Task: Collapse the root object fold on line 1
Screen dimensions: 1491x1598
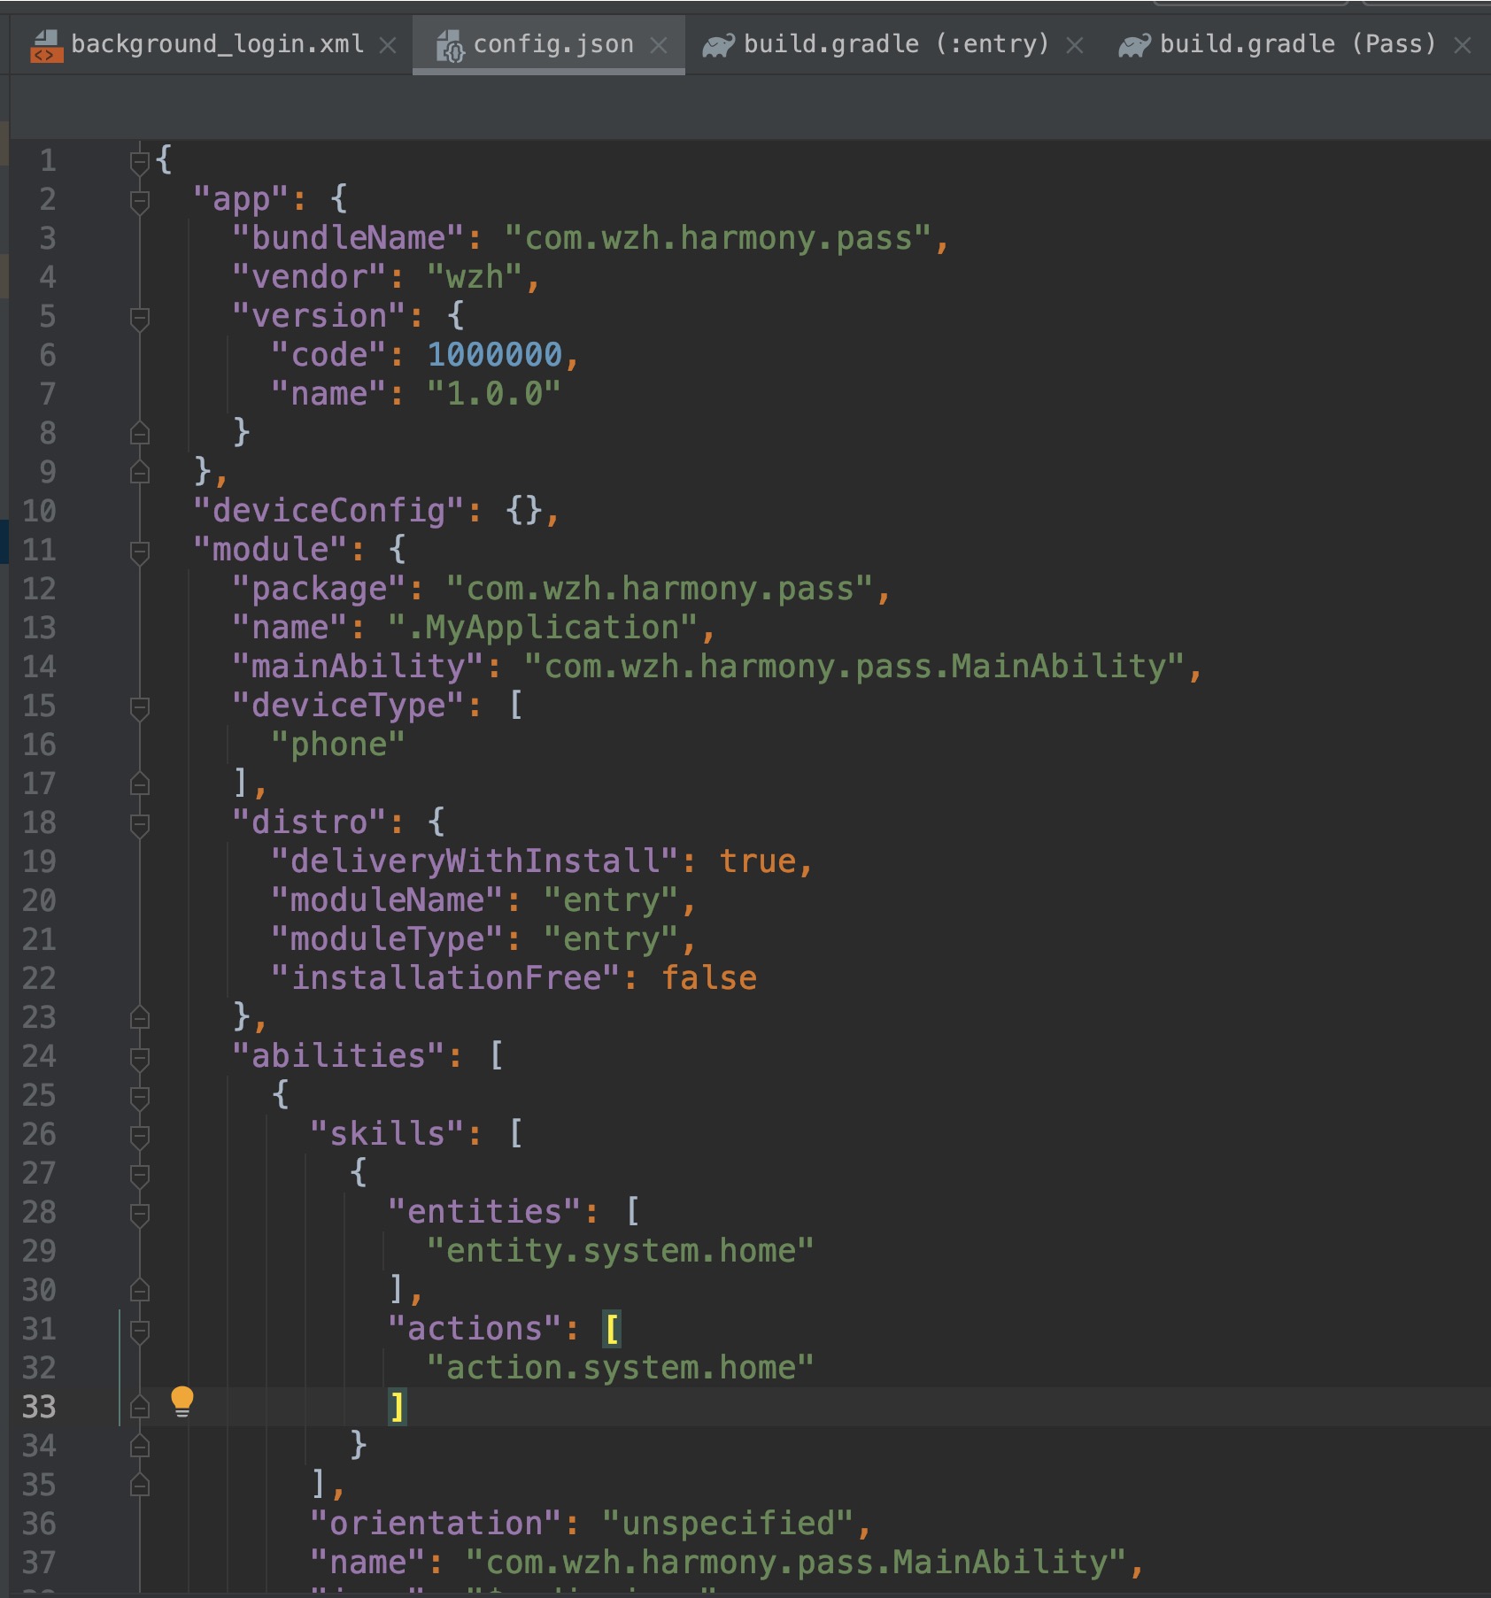Action: [x=139, y=162]
